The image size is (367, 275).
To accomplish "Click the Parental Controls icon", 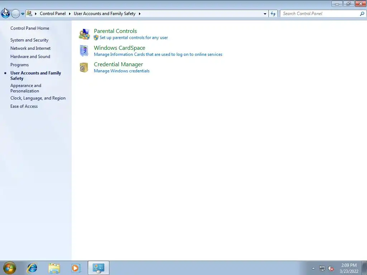I will [84, 34].
